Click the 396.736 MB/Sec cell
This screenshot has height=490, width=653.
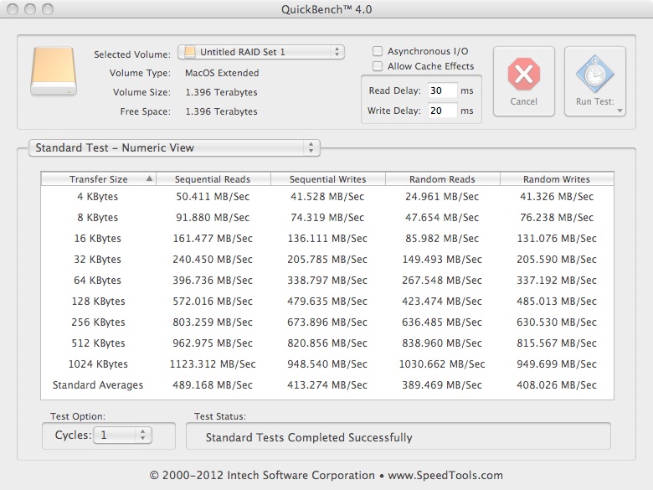click(x=213, y=281)
